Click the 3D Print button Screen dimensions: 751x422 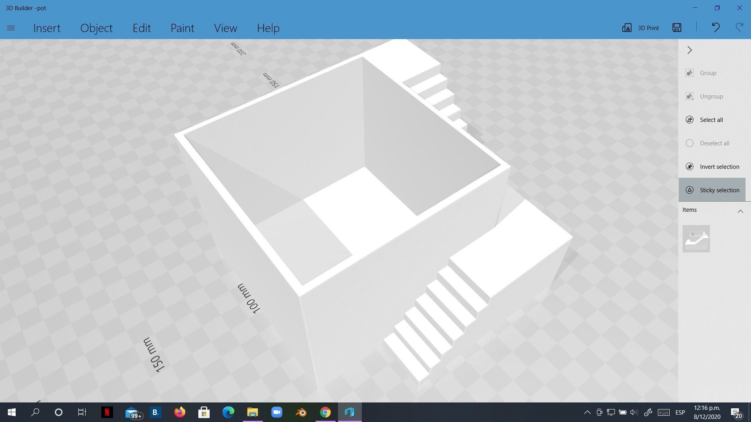click(x=641, y=28)
